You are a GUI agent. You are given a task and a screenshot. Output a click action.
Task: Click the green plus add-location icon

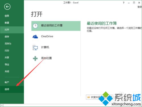point(35,58)
